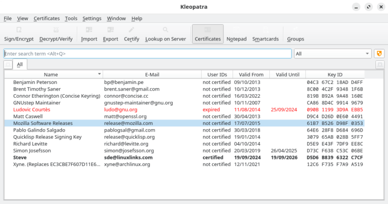388x204 pixels.
Task: Select Mozilla Software Releases row
Action: [184, 123]
